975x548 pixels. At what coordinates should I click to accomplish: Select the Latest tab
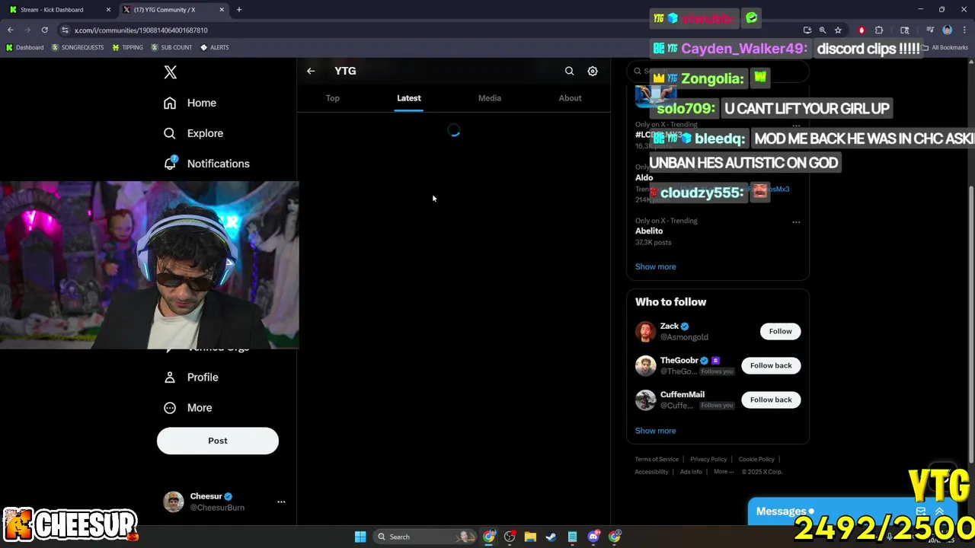pyautogui.click(x=409, y=98)
